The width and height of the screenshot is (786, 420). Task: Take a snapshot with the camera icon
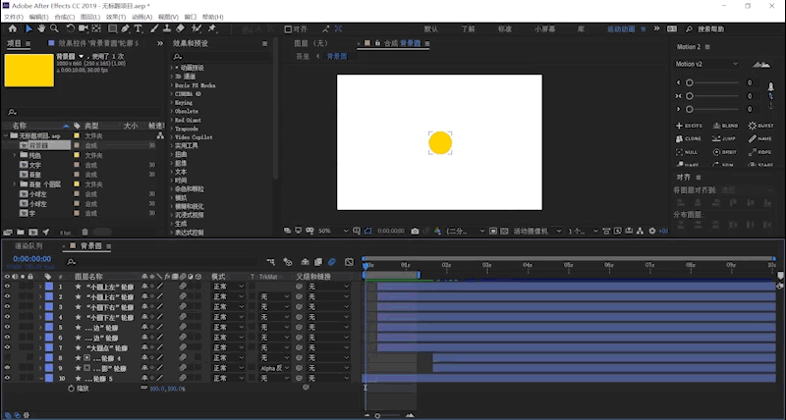point(415,231)
